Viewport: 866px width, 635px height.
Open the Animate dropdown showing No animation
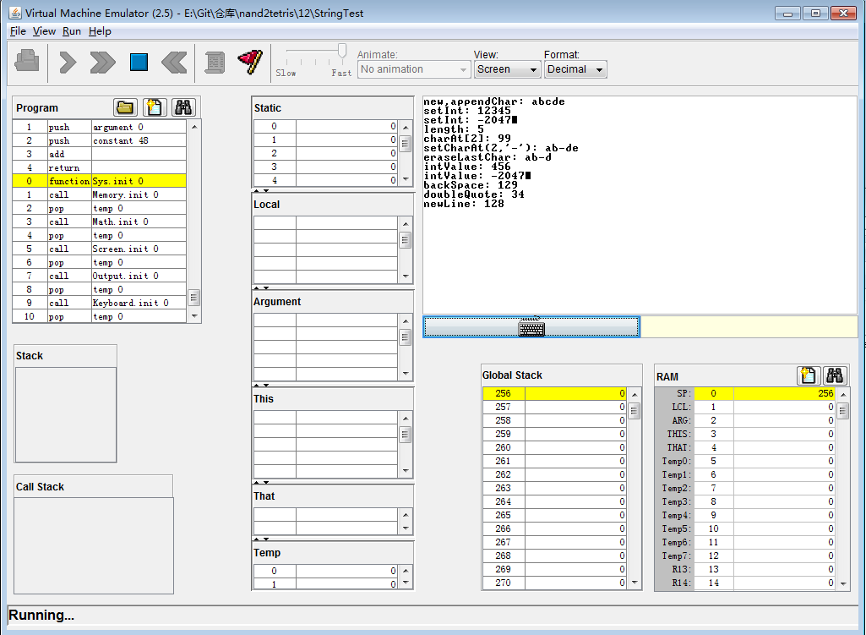click(414, 69)
